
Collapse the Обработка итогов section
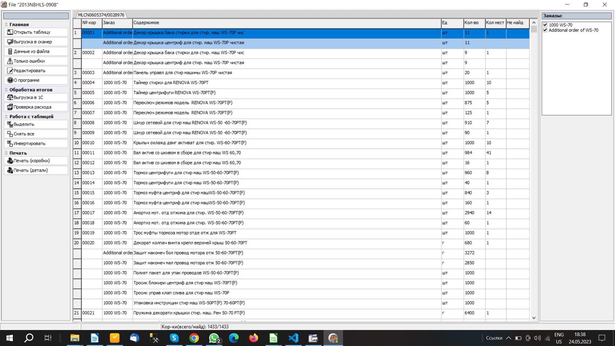click(6, 90)
